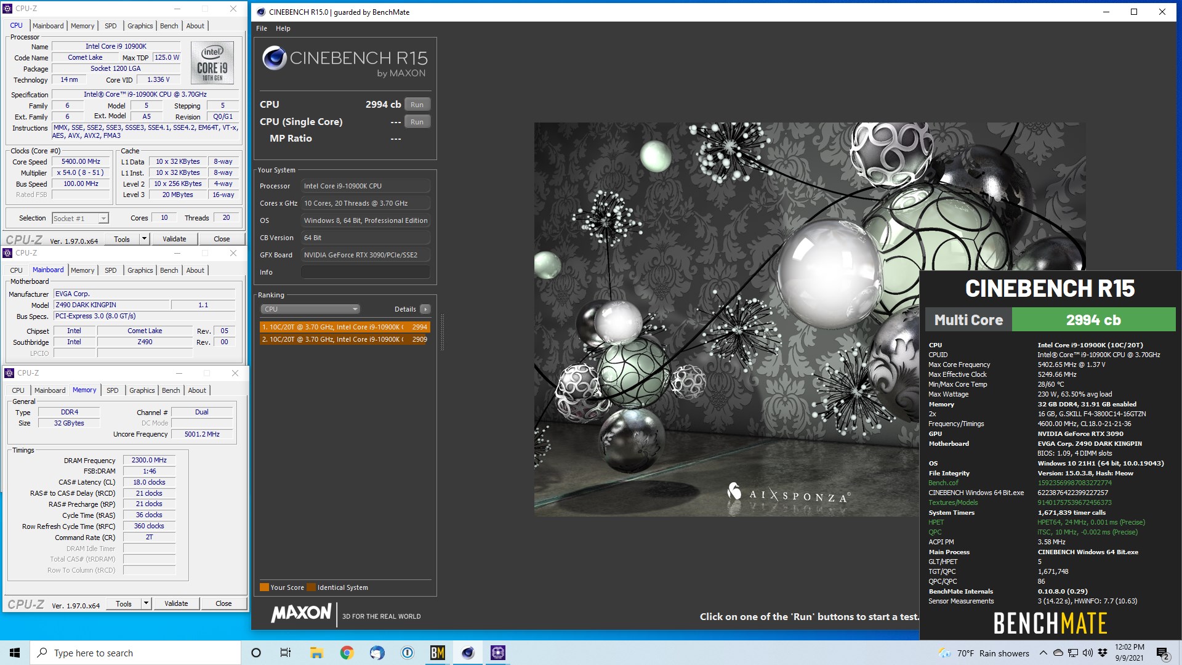Click the CPU-Z Memory window title icon

9,373
